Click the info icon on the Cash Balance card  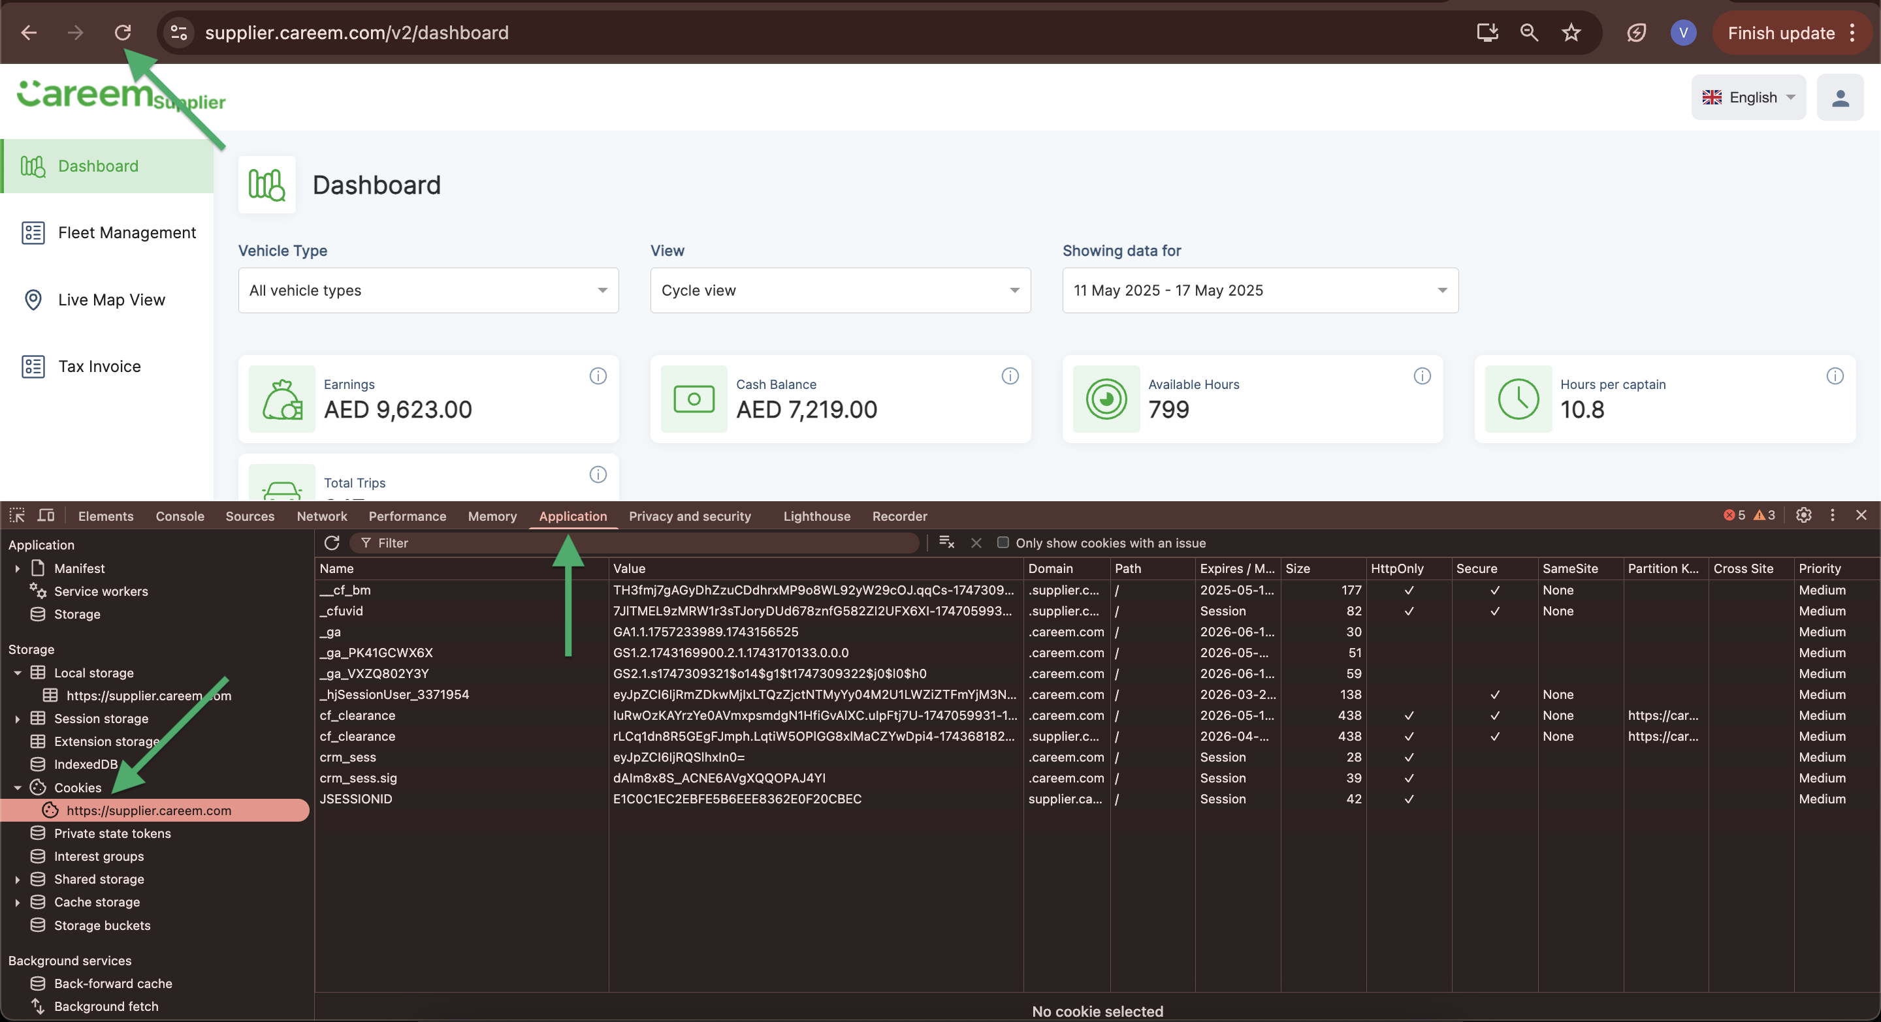point(1009,376)
